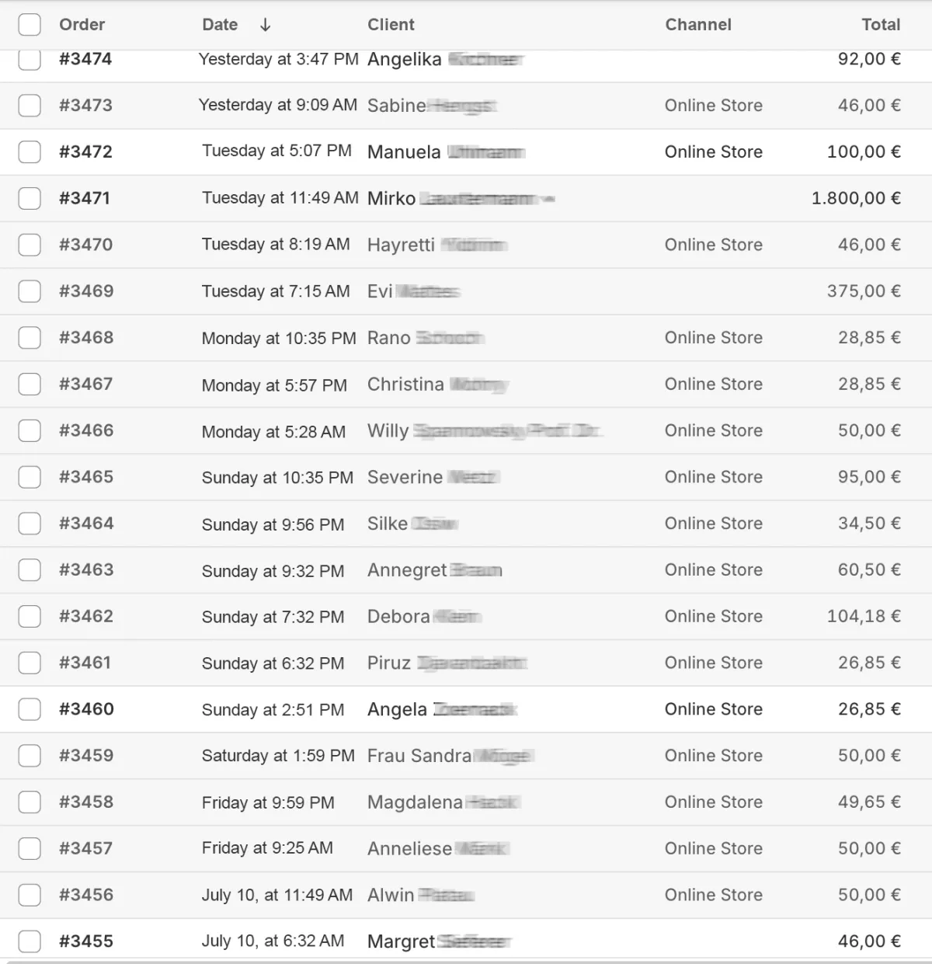Click the Date sort arrow icon
Screen dimensions: 932x964
click(x=265, y=25)
